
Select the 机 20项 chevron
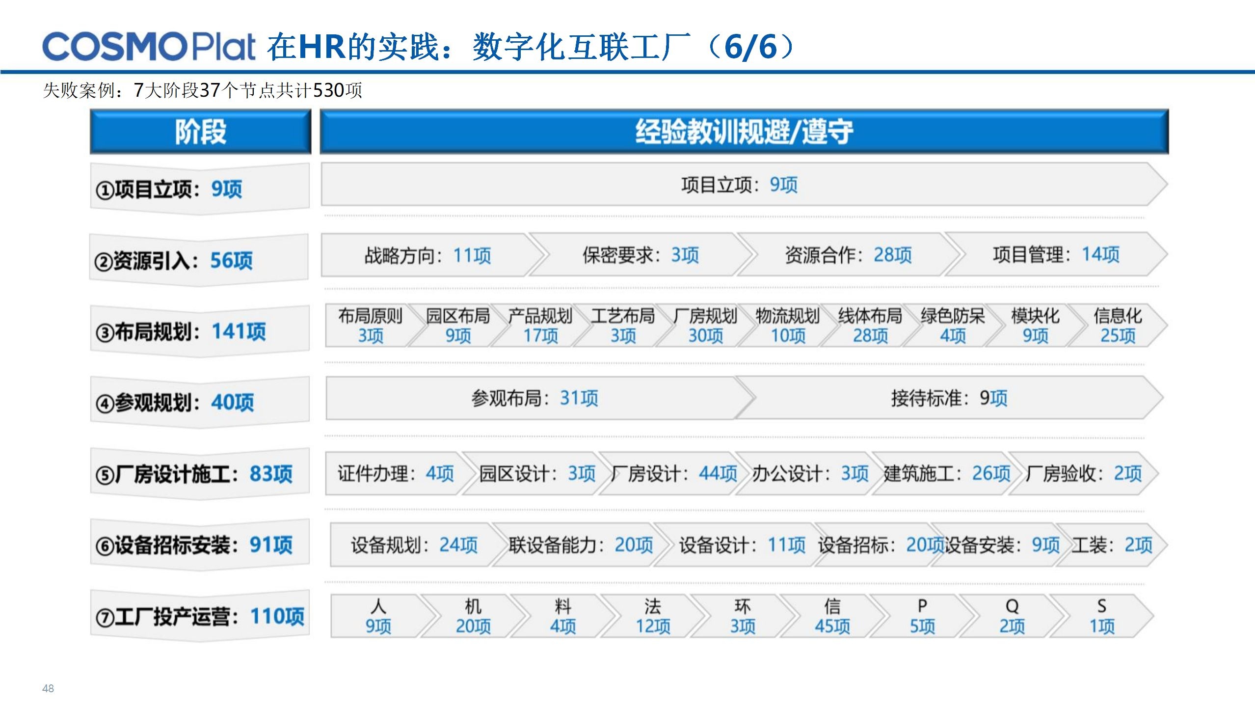point(473,616)
